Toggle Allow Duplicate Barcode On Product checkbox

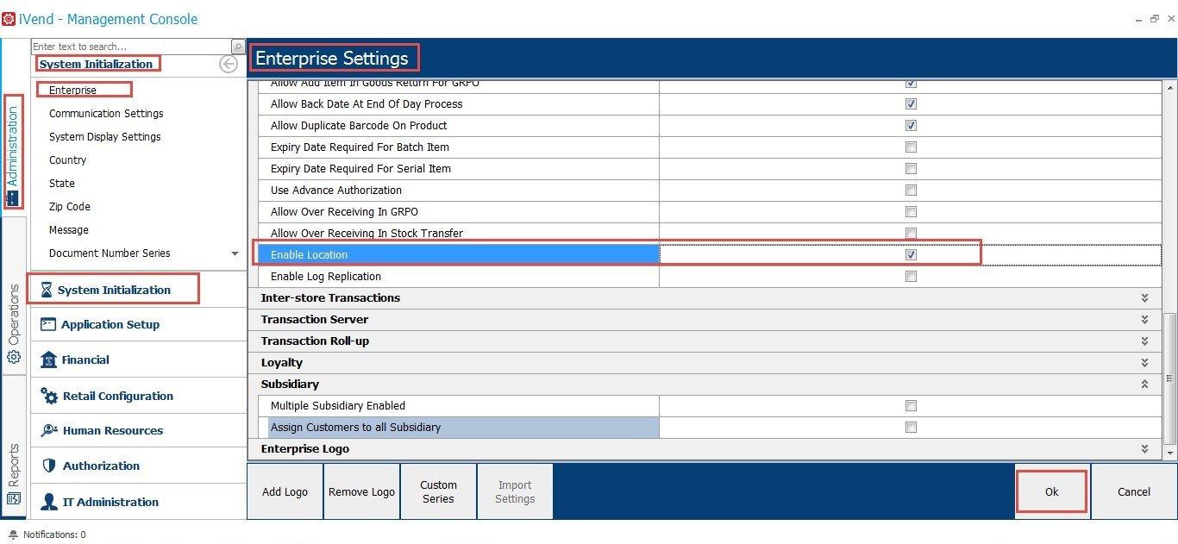click(911, 125)
